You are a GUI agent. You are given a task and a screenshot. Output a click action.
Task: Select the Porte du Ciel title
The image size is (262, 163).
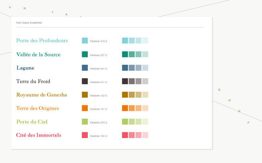tap(32, 122)
